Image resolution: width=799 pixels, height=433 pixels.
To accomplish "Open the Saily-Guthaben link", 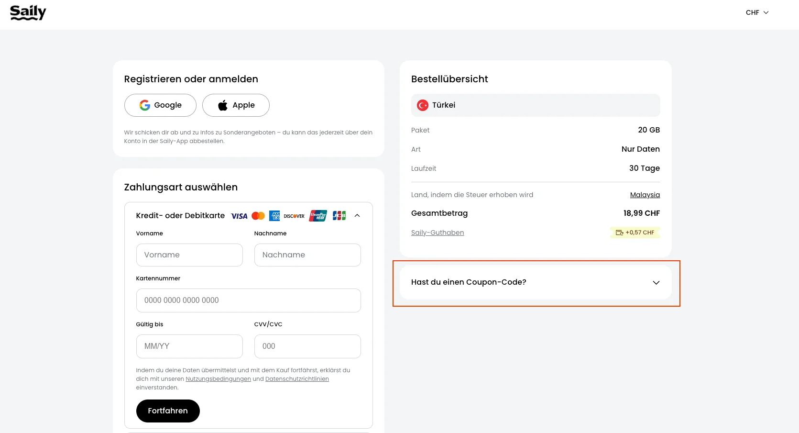I will tap(438, 233).
